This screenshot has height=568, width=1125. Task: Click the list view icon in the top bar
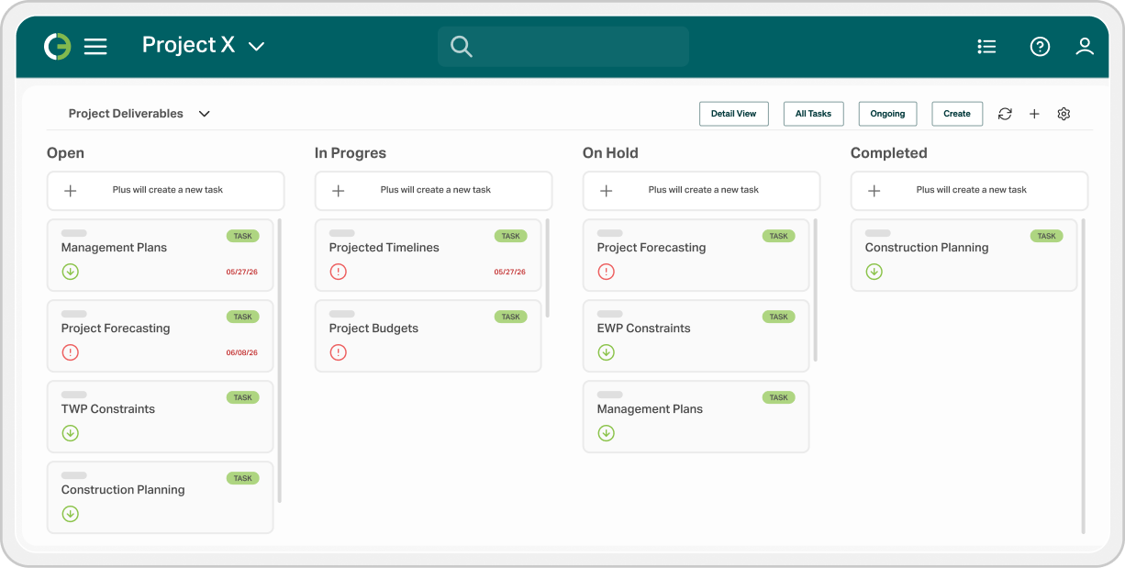click(986, 46)
